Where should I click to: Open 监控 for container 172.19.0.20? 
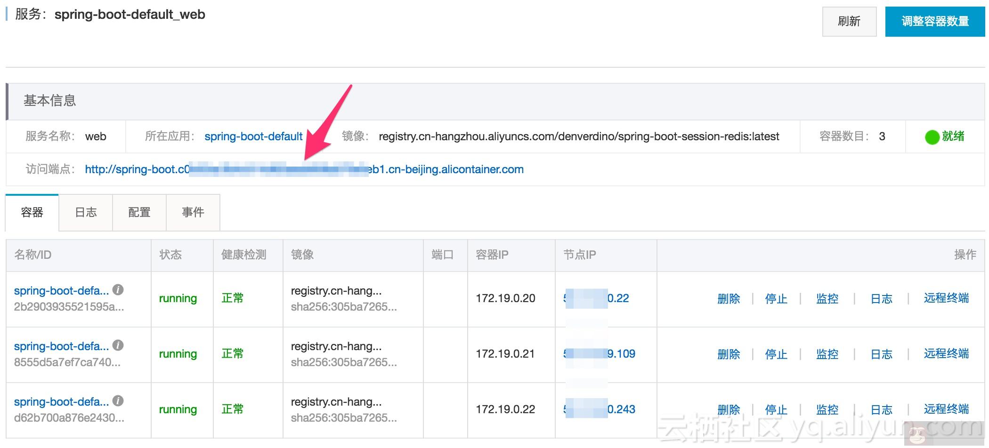[x=827, y=299]
